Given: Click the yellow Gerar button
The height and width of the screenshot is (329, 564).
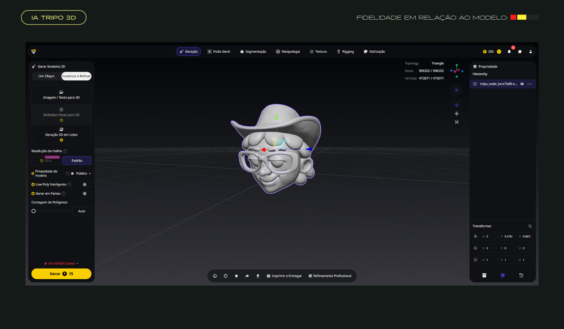Looking at the screenshot, I should [61, 273].
